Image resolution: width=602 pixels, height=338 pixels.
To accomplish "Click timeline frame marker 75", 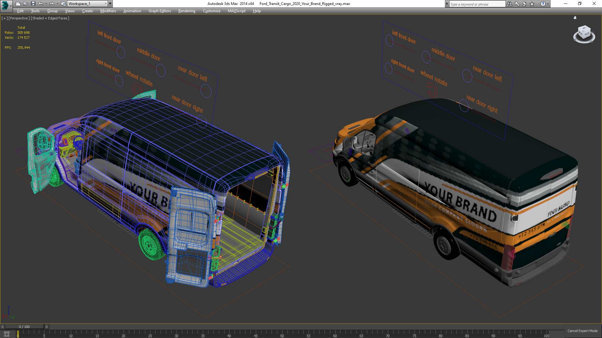I will (x=415, y=336).
